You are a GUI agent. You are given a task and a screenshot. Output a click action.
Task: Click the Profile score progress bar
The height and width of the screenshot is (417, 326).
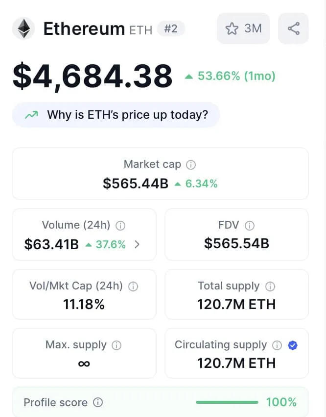(x=227, y=402)
